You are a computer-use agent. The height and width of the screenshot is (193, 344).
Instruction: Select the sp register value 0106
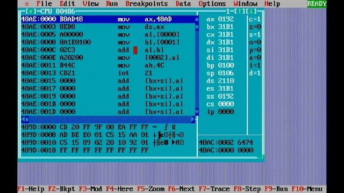[x=226, y=73]
